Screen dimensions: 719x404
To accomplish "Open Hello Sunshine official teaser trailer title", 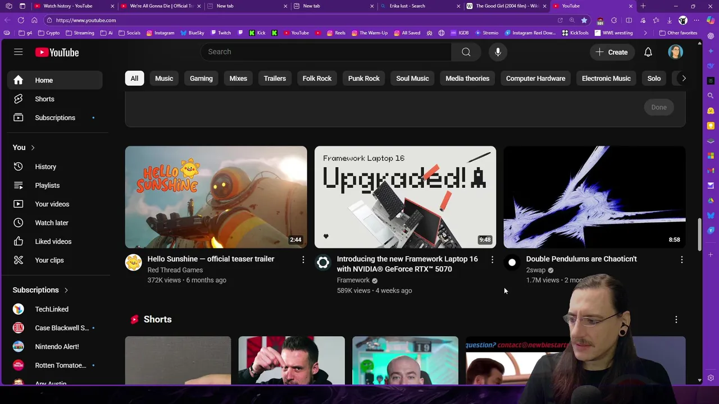I will point(211,259).
